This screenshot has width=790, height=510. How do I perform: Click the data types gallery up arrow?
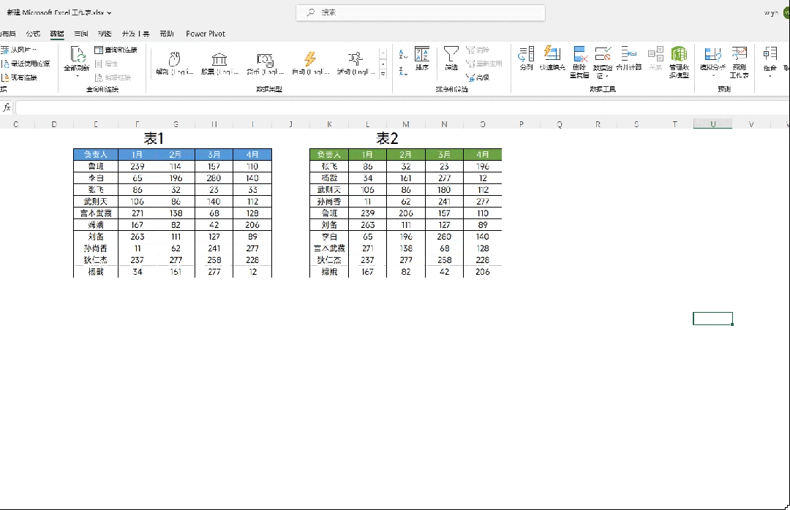(x=383, y=53)
